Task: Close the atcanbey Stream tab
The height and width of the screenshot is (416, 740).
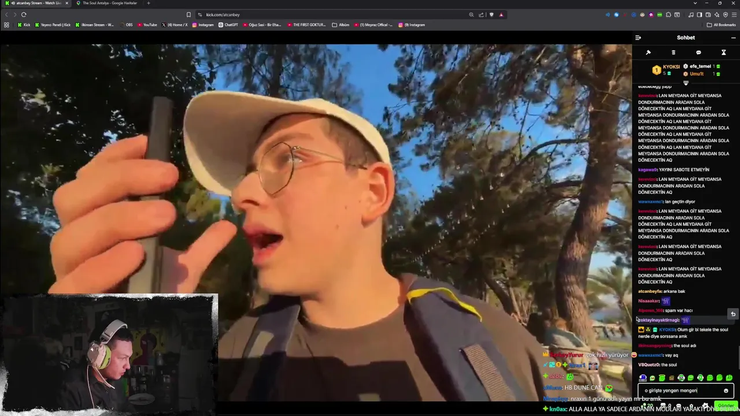Action: [66, 3]
